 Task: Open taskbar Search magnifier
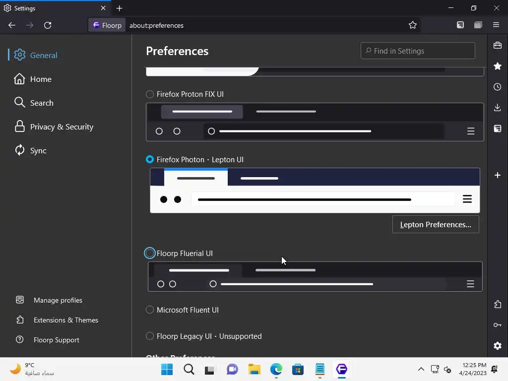pos(189,369)
